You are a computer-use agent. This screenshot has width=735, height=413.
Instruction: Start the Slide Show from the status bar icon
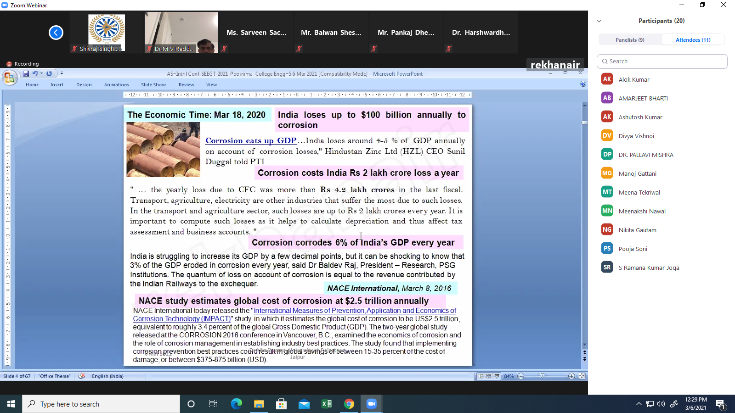[497, 376]
